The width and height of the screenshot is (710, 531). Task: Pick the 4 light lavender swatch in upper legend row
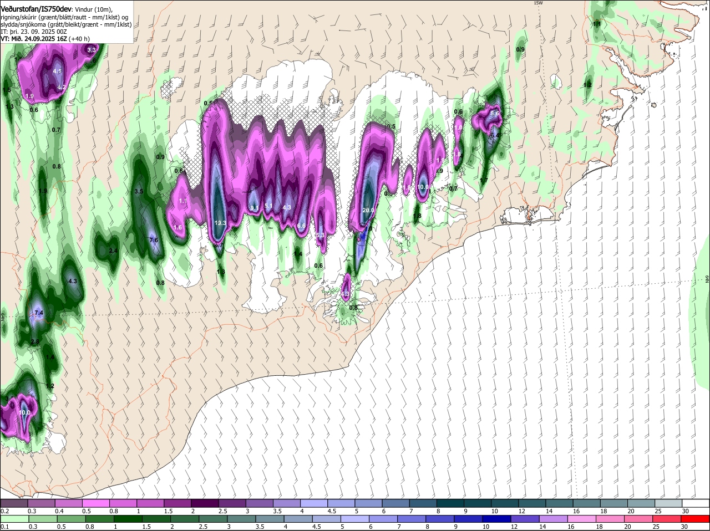click(313, 503)
